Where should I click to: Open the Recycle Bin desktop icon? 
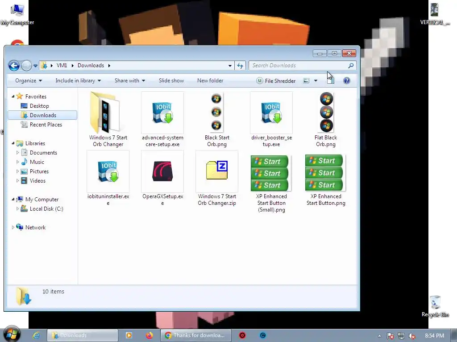pos(435,306)
